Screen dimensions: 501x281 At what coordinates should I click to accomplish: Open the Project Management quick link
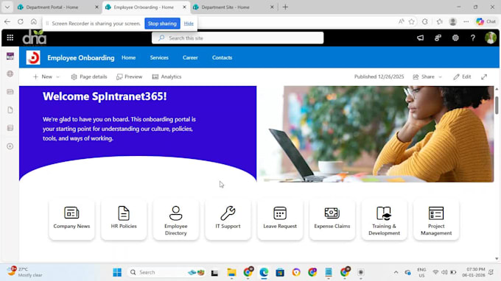click(x=436, y=220)
